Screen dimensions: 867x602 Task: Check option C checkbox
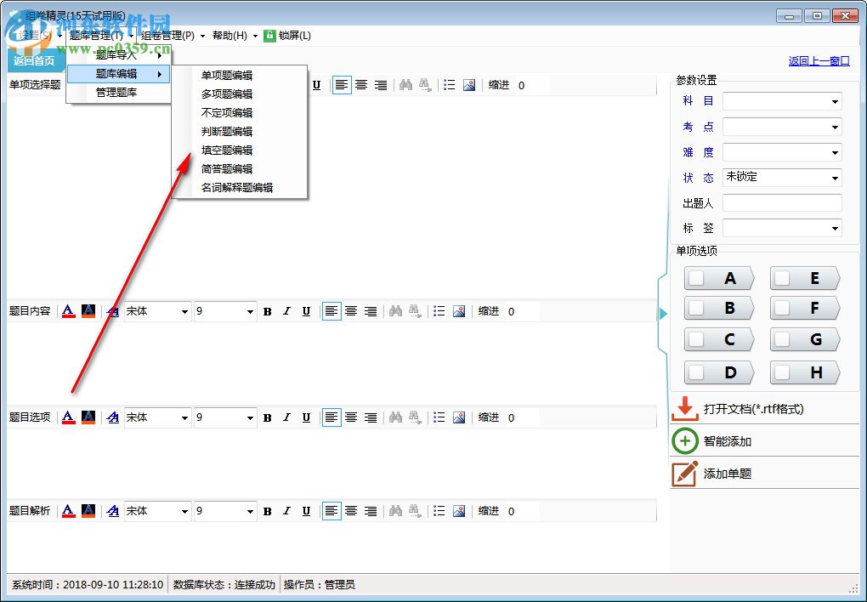tap(697, 339)
